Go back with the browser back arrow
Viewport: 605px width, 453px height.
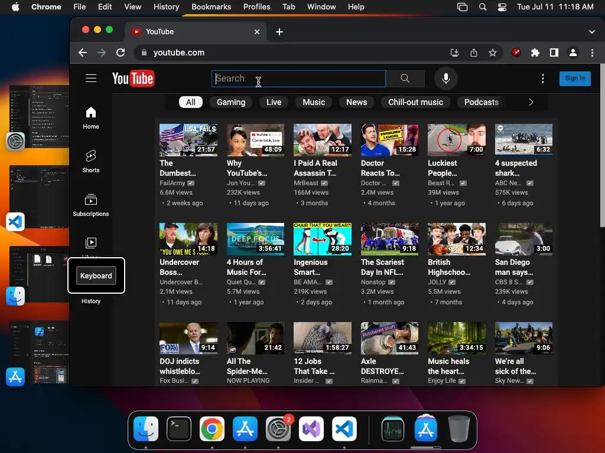click(83, 52)
